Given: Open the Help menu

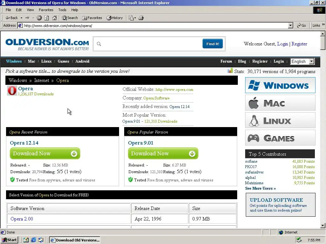Looking at the screenshot, I should 74,10.
